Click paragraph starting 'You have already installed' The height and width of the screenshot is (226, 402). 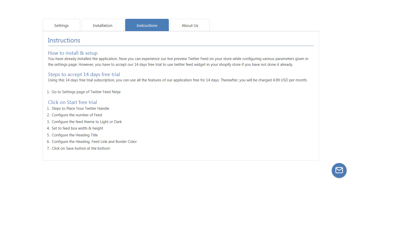tap(178, 62)
